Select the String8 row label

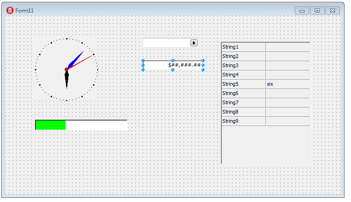tap(243, 112)
